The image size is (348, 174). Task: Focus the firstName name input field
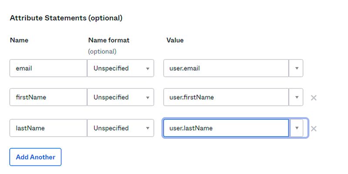pyautogui.click(x=48, y=97)
